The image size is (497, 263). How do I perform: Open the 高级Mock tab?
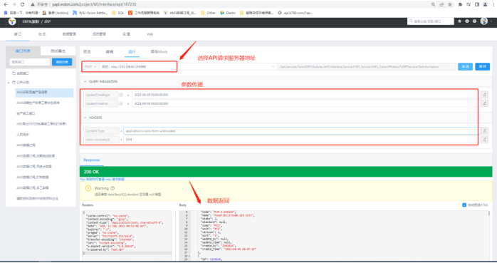pyautogui.click(x=159, y=52)
